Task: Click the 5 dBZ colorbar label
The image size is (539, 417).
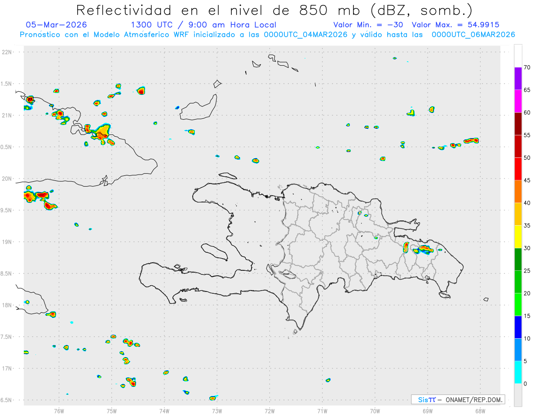Action: (526, 361)
